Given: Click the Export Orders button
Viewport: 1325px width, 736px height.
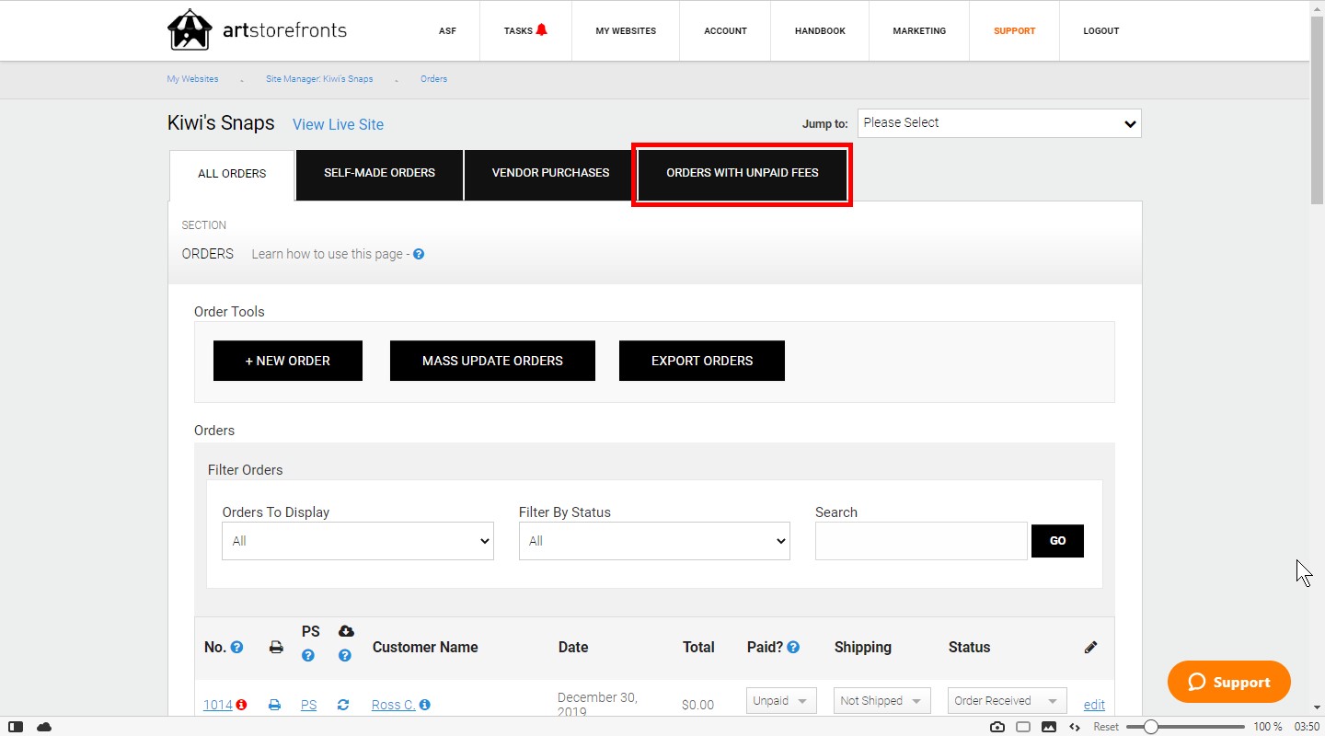Looking at the screenshot, I should 702,361.
